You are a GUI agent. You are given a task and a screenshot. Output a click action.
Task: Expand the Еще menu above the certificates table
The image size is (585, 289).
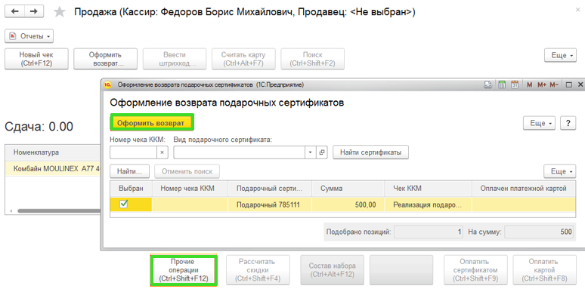tap(560, 171)
